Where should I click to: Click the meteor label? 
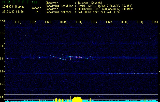click(x=36, y=8)
